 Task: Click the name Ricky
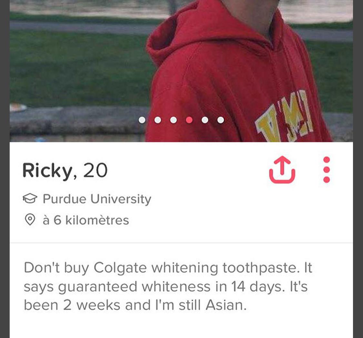47,171
